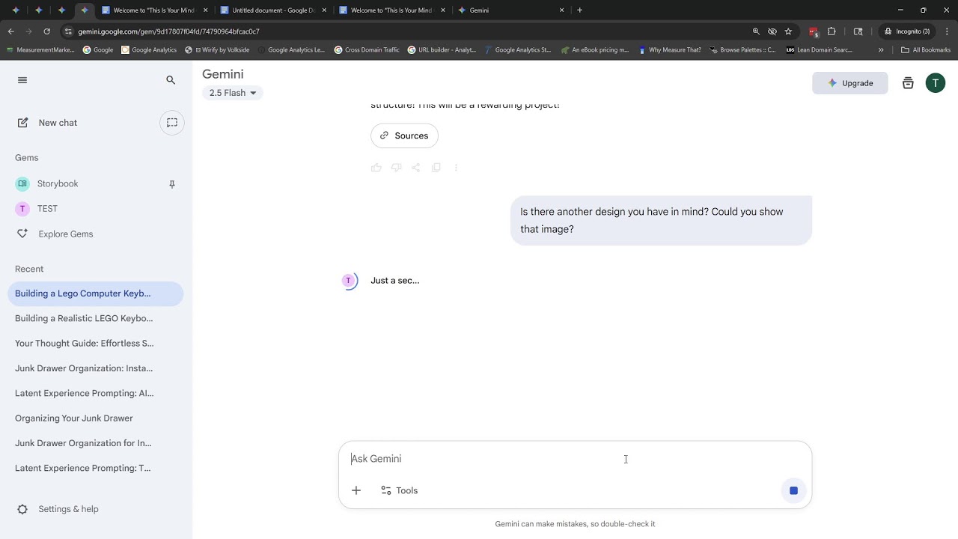Screen dimensions: 958x539
Task: Toggle temporary chat with the dashed-square icon
Action: (171, 123)
